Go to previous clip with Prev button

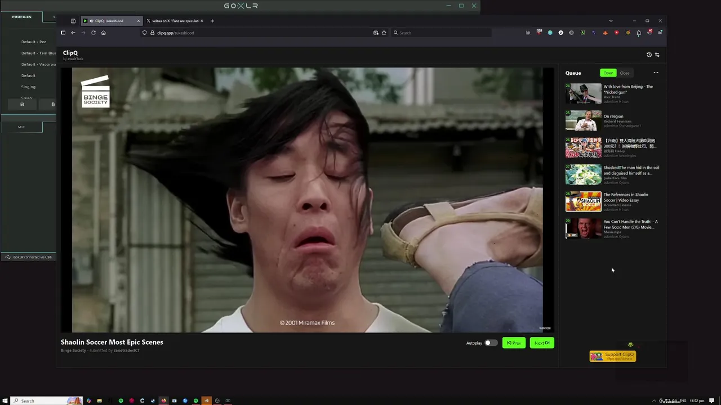tap(514, 343)
